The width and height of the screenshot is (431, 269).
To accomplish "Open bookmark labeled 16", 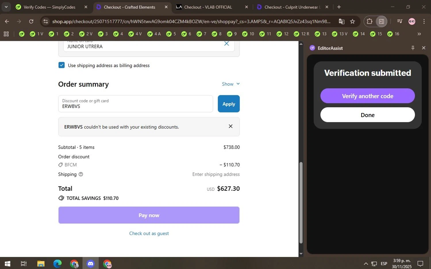I will click(x=393, y=34).
